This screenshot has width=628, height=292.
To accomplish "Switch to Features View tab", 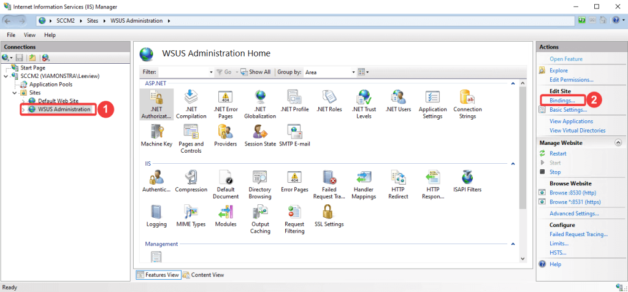I will (158, 275).
